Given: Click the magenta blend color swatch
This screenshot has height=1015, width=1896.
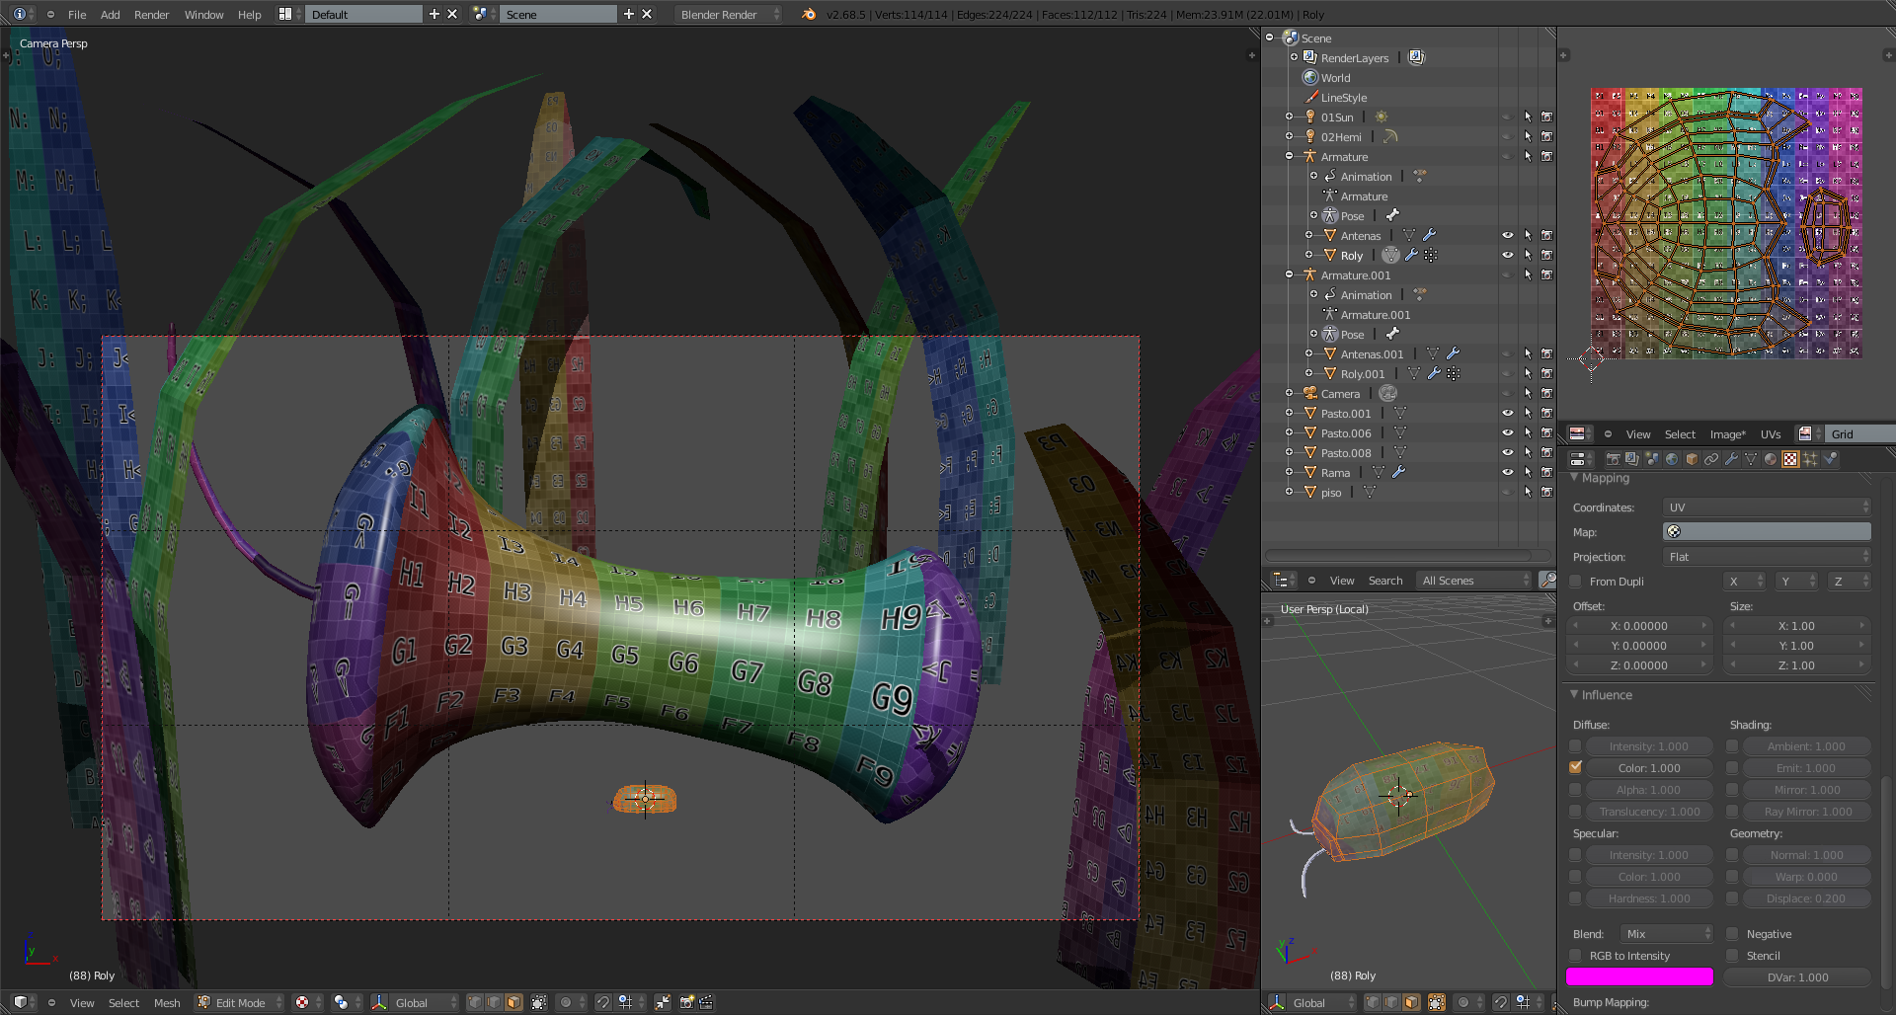Looking at the screenshot, I should pos(1639,976).
